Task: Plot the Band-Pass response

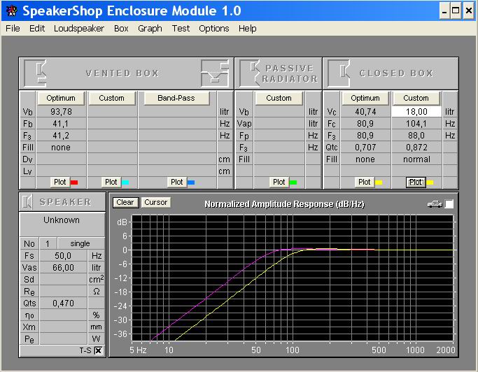Action: pyautogui.click(x=177, y=183)
